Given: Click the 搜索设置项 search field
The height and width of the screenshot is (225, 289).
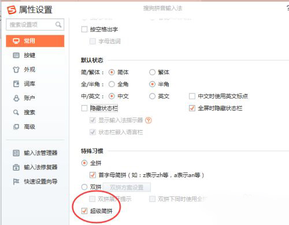Looking at the screenshot, I should tap(35, 25).
